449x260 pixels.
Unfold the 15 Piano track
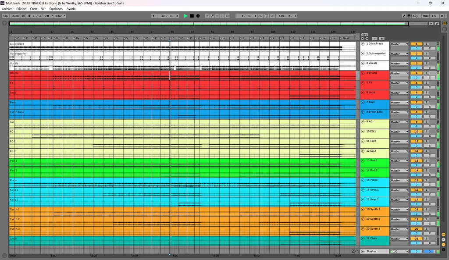(x=363, y=180)
